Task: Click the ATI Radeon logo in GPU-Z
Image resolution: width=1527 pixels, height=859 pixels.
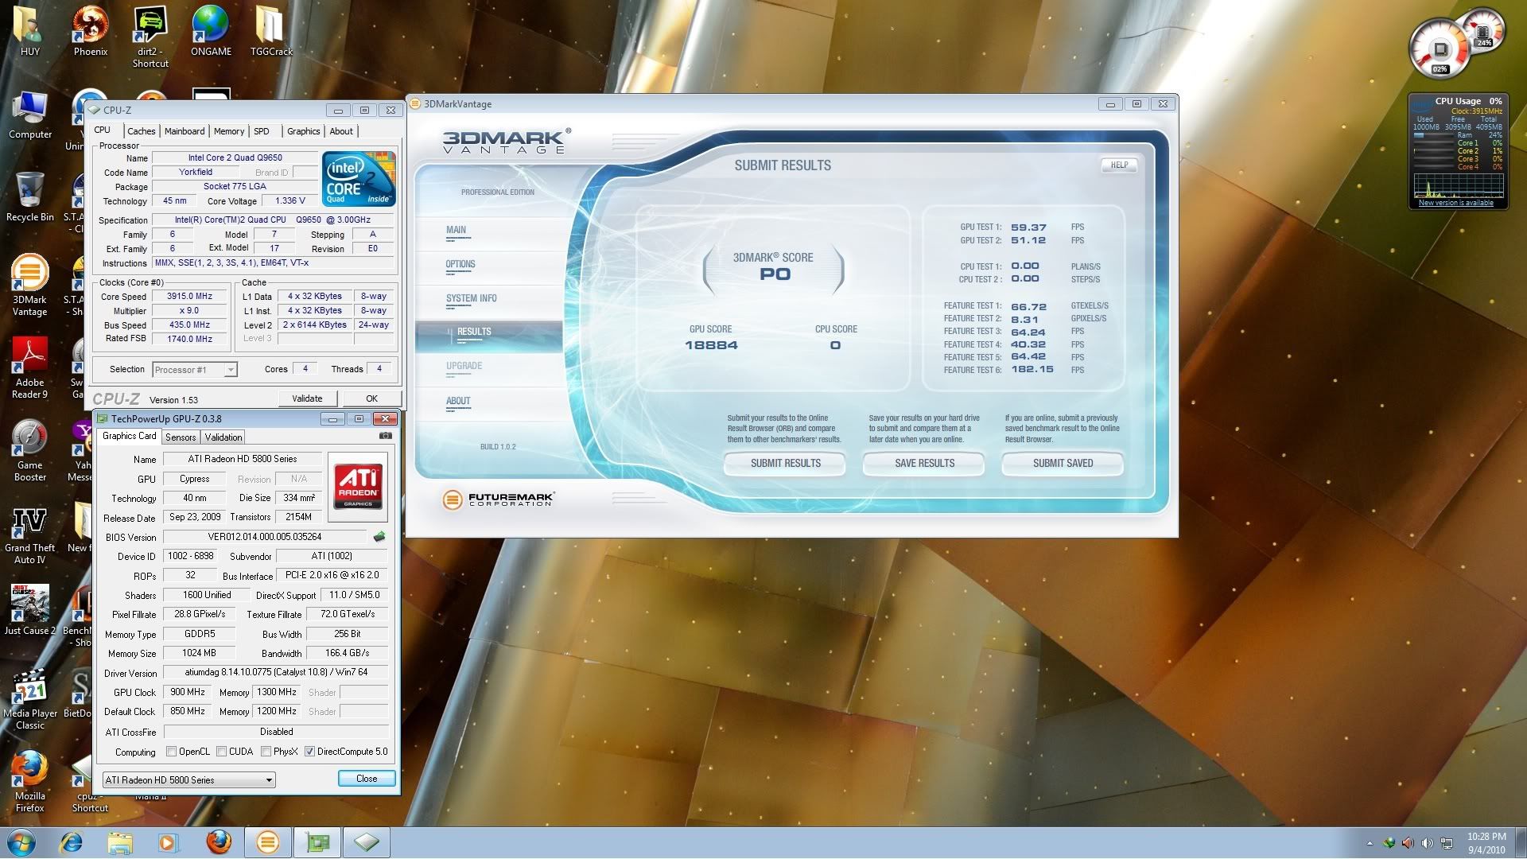Action: (x=358, y=487)
